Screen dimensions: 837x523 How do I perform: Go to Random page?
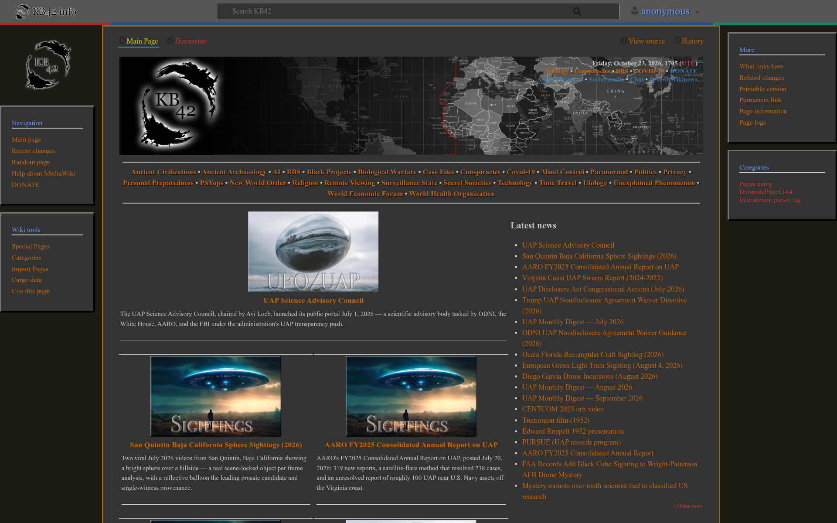click(x=31, y=162)
